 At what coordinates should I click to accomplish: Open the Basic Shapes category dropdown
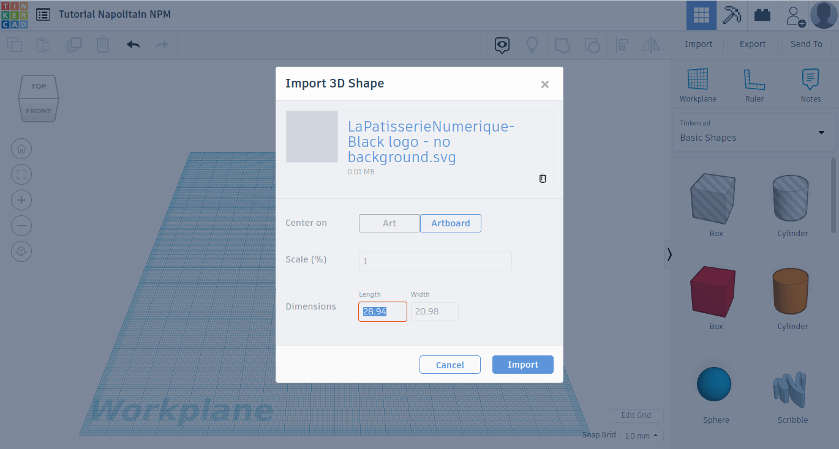click(x=754, y=131)
